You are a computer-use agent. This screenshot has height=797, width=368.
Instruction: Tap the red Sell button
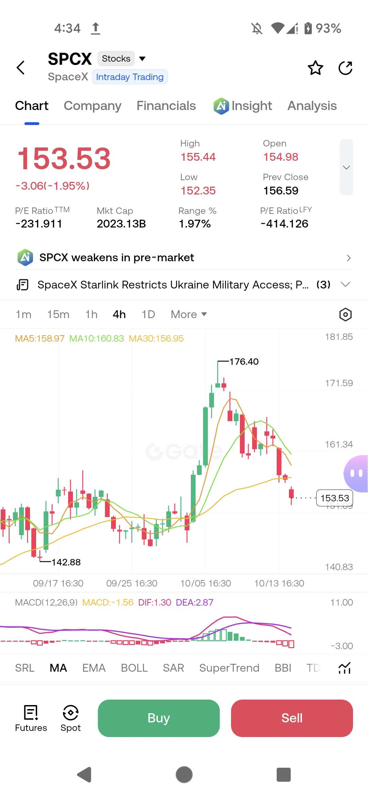click(x=292, y=718)
